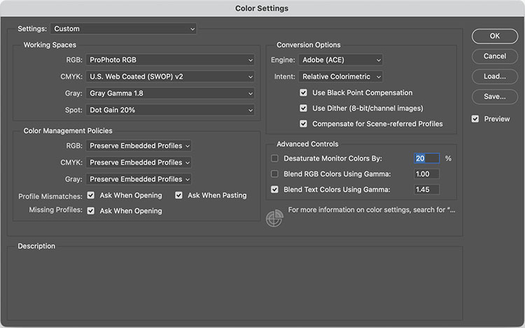Disable Use Black Point Compensation
The width and height of the screenshot is (525, 328).
[x=303, y=93]
